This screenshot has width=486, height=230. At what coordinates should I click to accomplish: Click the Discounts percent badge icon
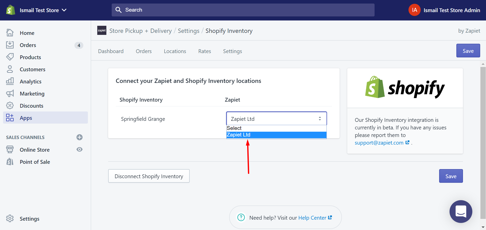pyautogui.click(x=10, y=106)
